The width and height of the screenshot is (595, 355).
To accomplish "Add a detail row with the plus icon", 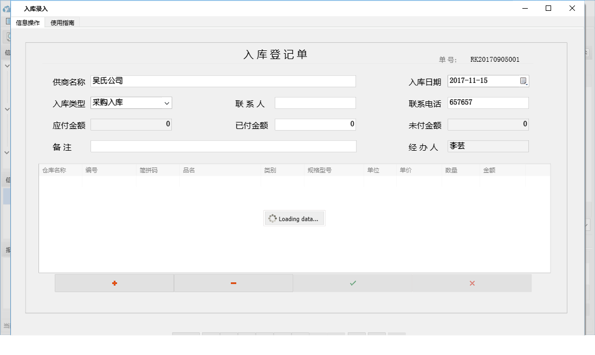I will coord(114,282).
